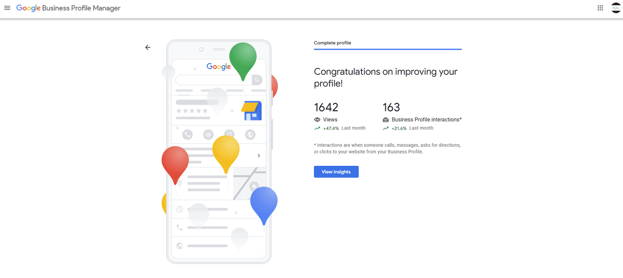The height and width of the screenshot is (278, 623).
Task: Click the green balloon at the top
Action: click(x=243, y=58)
